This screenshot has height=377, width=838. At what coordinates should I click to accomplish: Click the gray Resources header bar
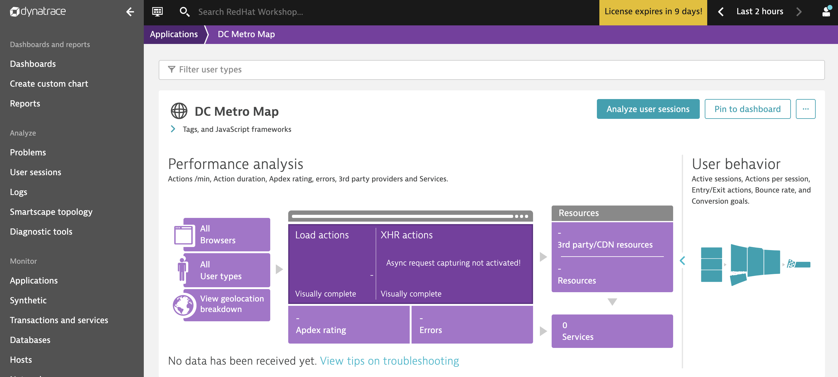pyautogui.click(x=612, y=213)
